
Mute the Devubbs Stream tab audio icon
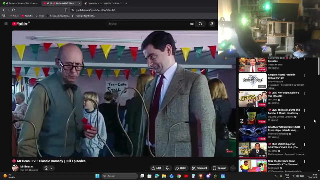[x=7, y=3]
